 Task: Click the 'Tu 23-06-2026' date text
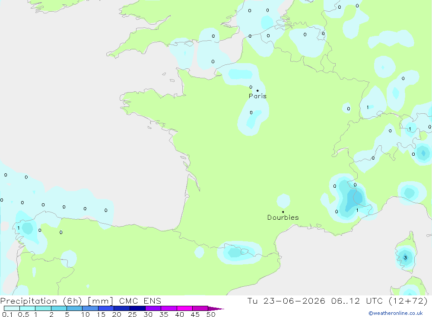[286, 301]
